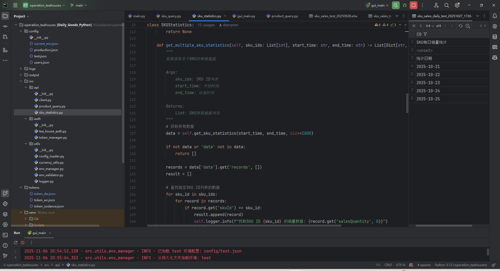Open the Pull Requests tool window
This screenshot has width=500, height=271.
[x=5, y=37]
